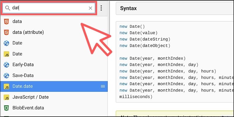Click the globe icon beside Early-Data
Viewport: 234px width, 117px height.
tap(6, 65)
